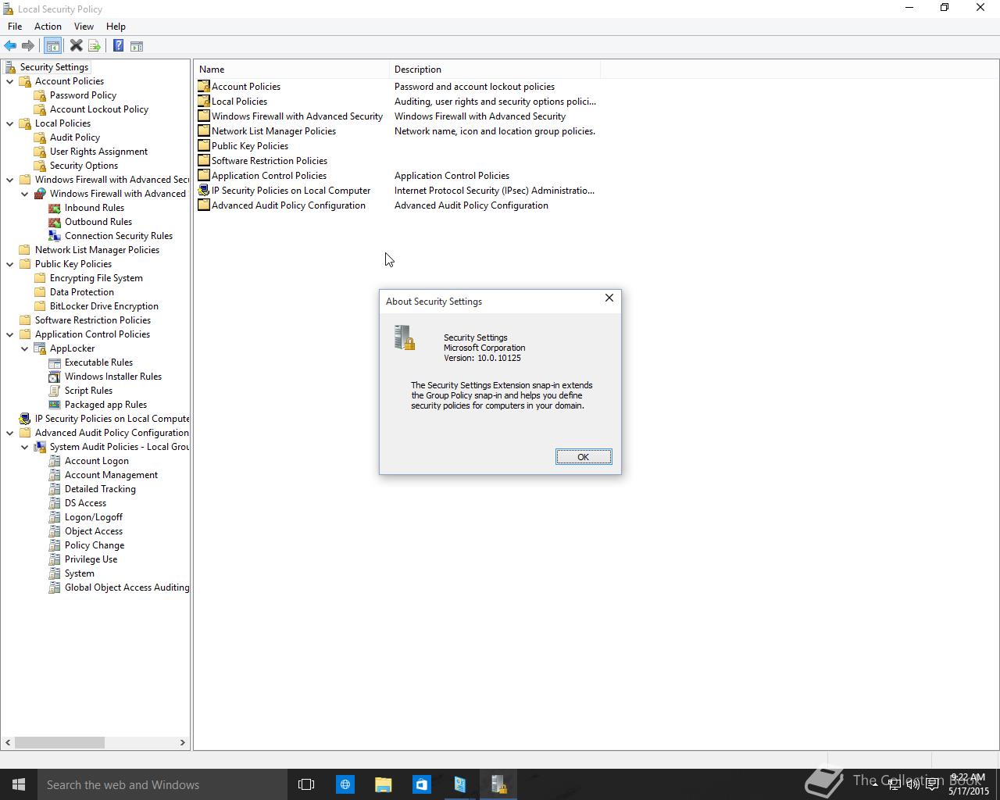Select Security Options in the tree
The height and width of the screenshot is (800, 1000).
84,166
